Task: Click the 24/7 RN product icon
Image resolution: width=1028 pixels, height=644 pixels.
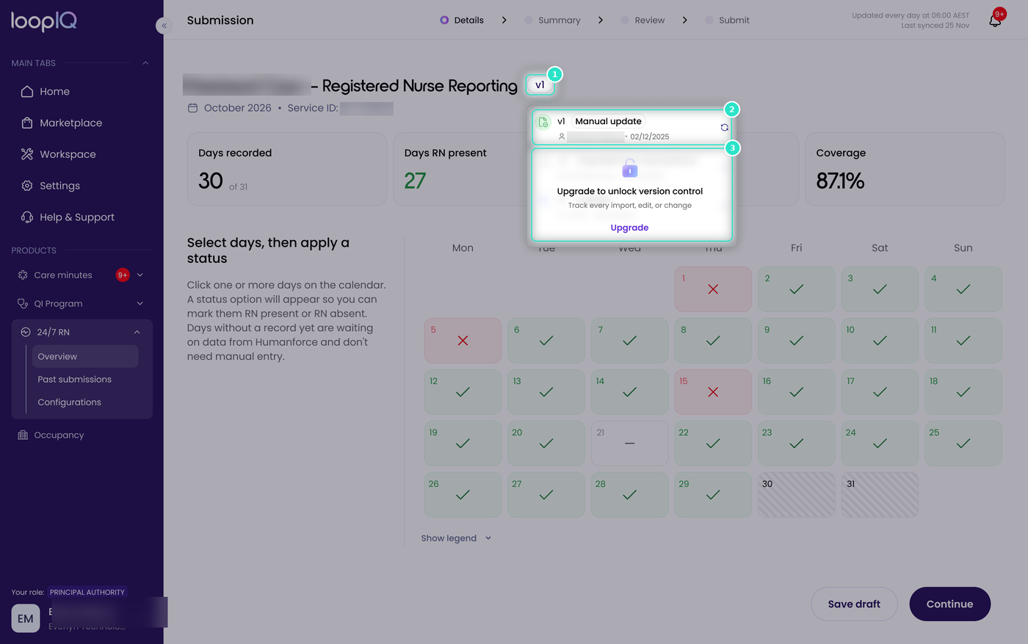Action: (x=26, y=332)
